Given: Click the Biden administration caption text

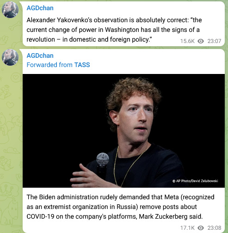Looking at the screenshot, I should pyautogui.click(x=120, y=207).
